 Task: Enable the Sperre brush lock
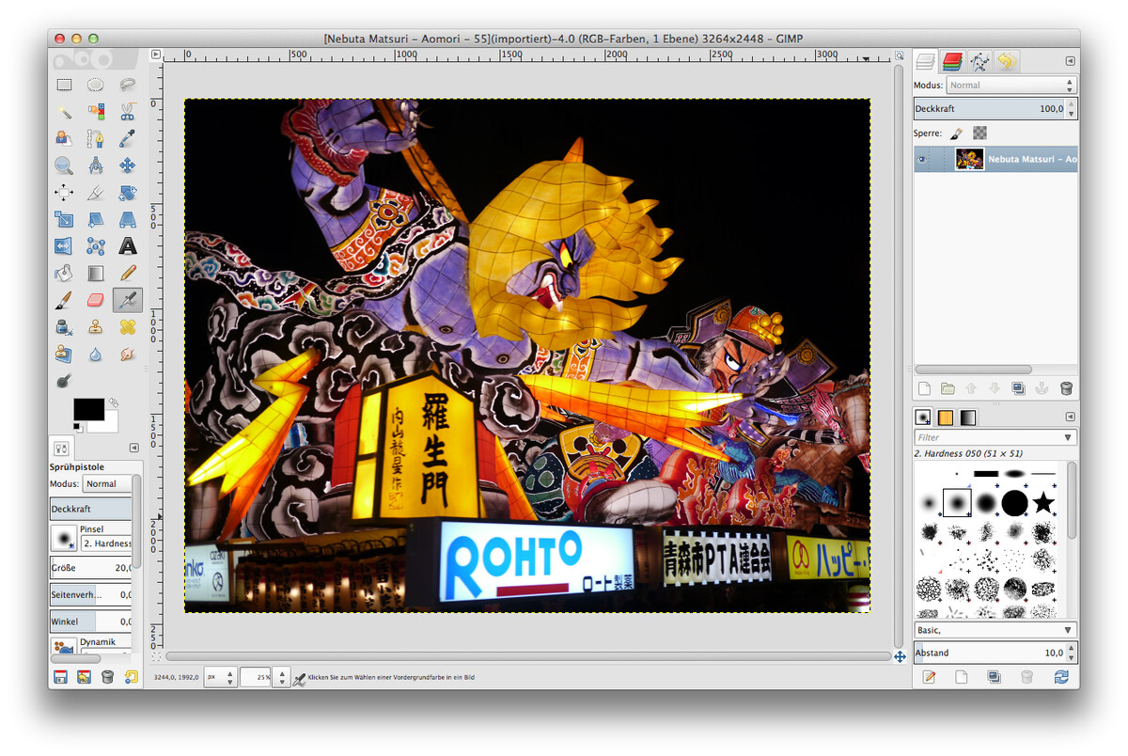pyautogui.click(x=956, y=133)
